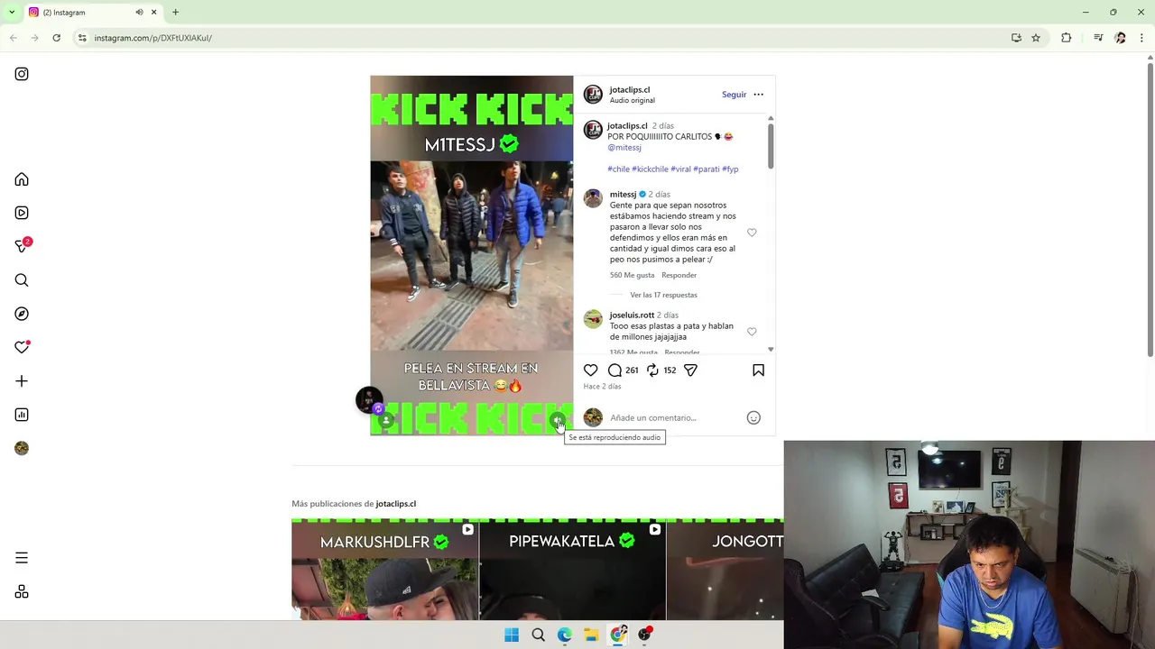Open Chrome profile avatar

coord(1120,38)
